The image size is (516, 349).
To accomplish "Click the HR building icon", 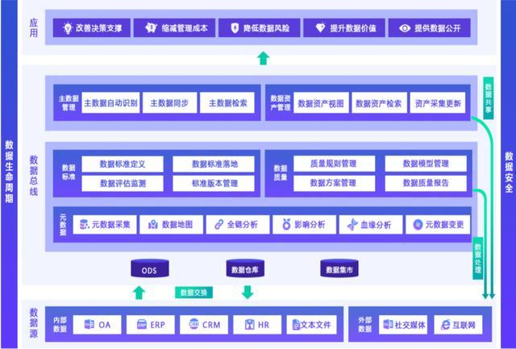I will click(x=249, y=325).
